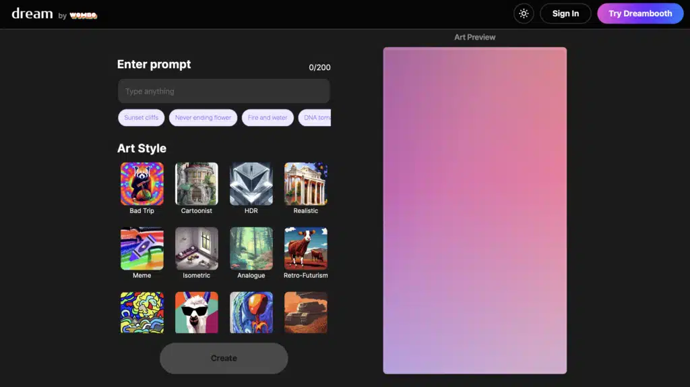Toggle the light/dark theme sun icon

coord(524,13)
